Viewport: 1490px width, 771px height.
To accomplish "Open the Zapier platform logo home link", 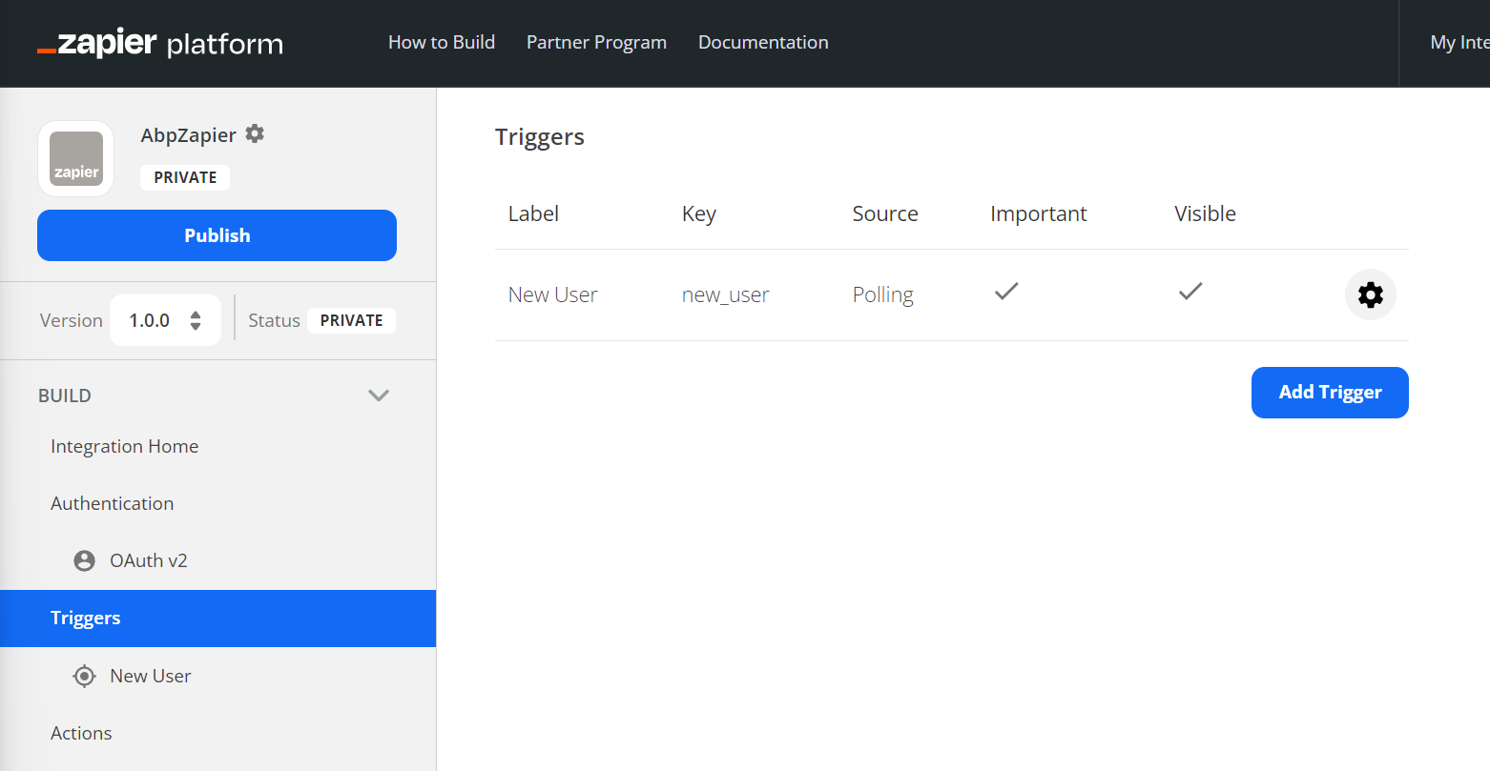I will pyautogui.click(x=160, y=44).
